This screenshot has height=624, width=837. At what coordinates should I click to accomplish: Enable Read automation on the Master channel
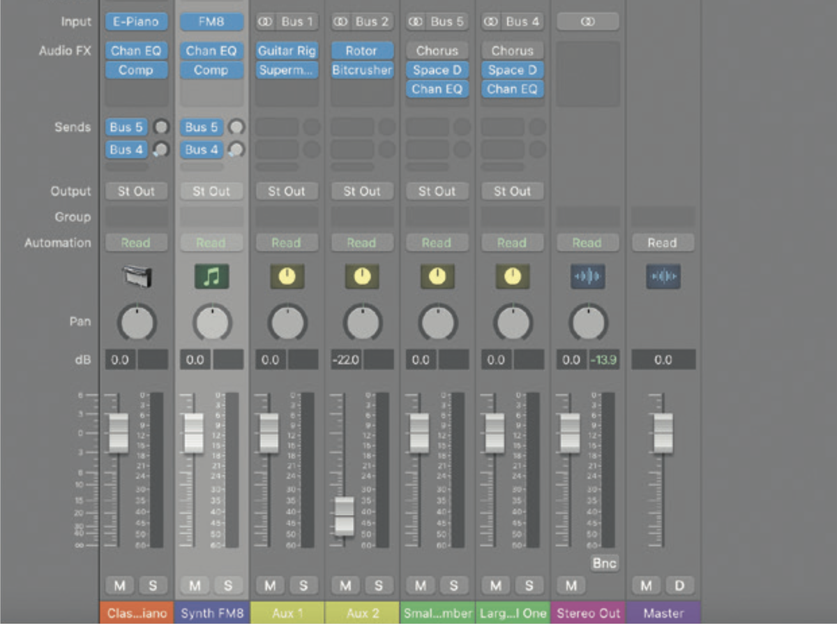(663, 242)
